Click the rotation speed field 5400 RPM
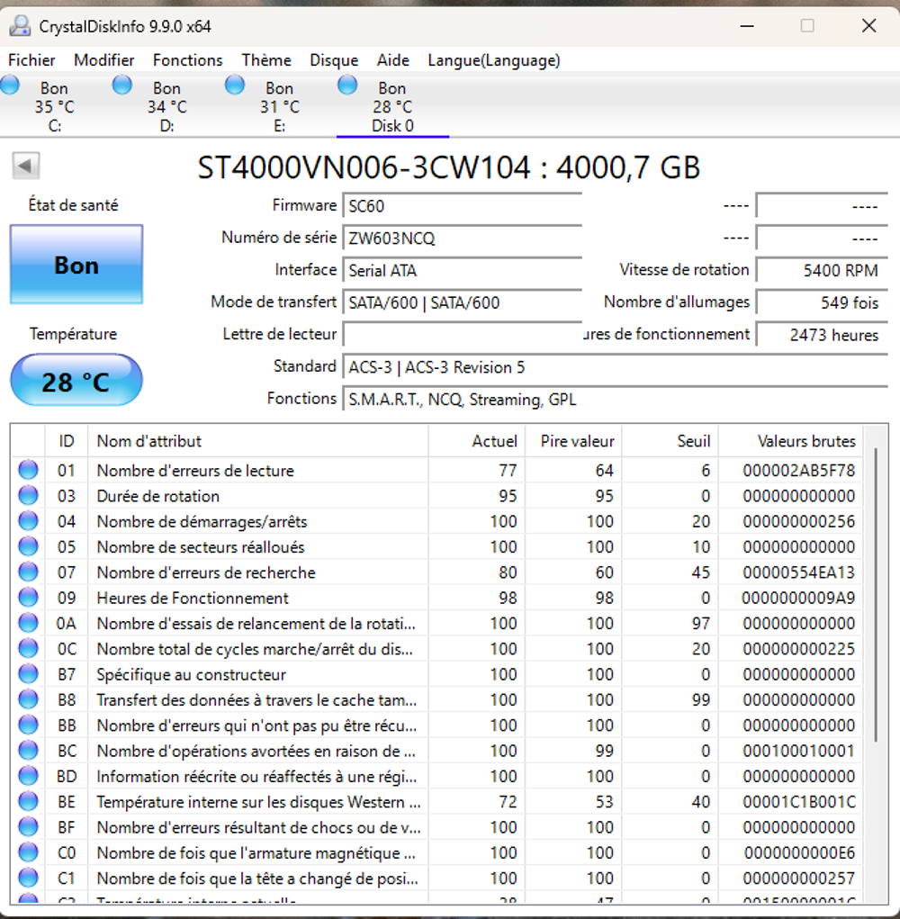The width and height of the screenshot is (900, 919). 822,271
